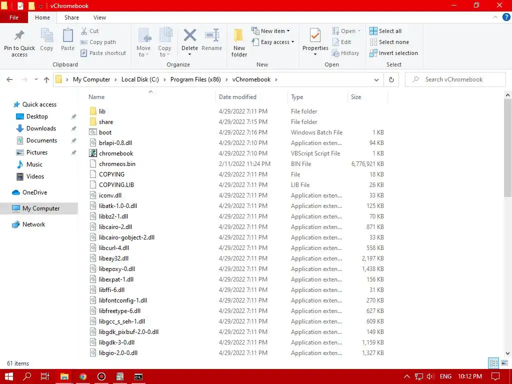Image resolution: width=512 pixels, height=384 pixels.
Task: Switch to the Share ribbon tab
Action: click(71, 17)
